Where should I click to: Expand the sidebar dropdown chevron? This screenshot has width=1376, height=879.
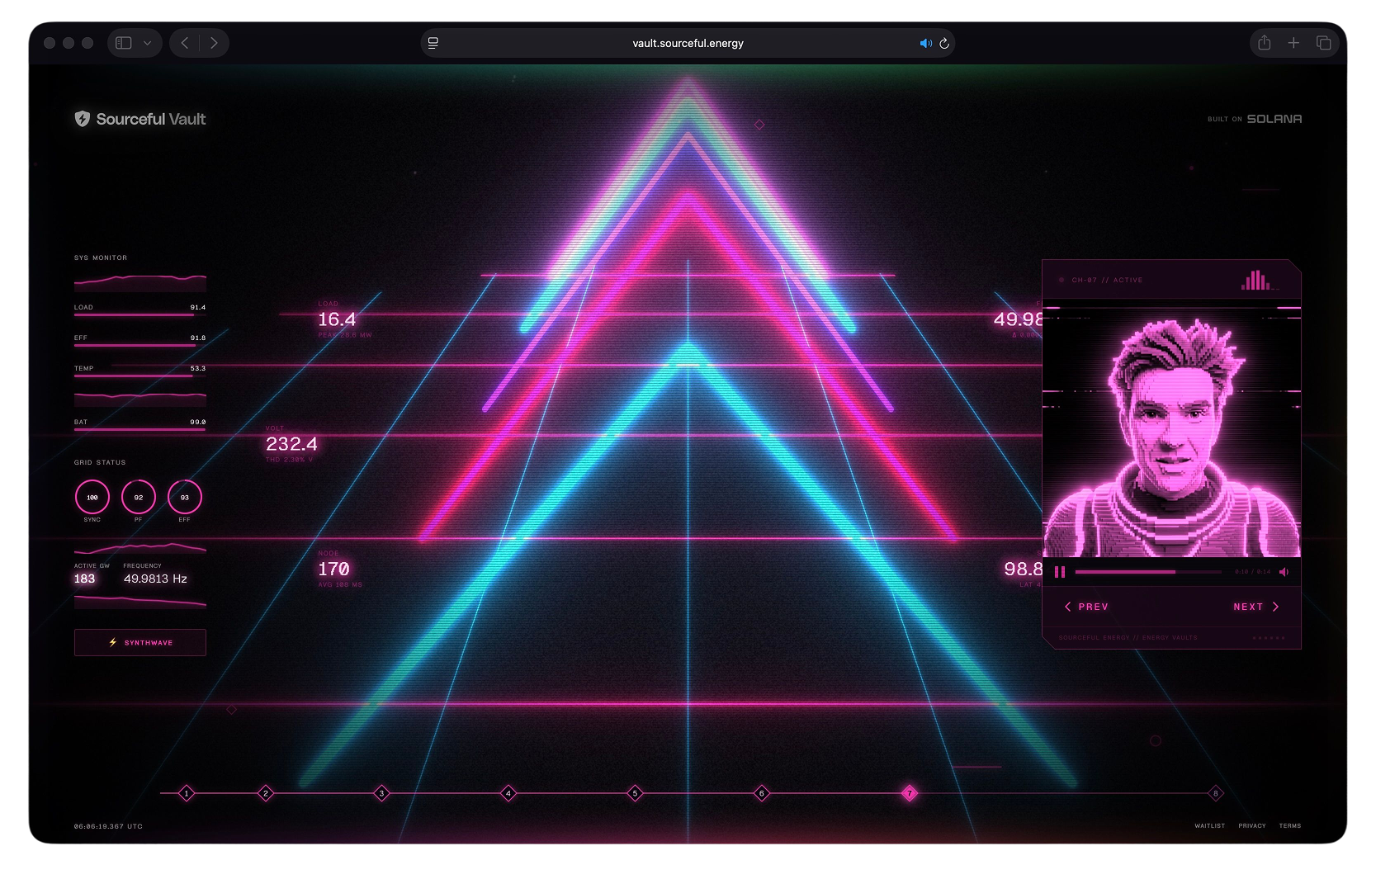147,43
